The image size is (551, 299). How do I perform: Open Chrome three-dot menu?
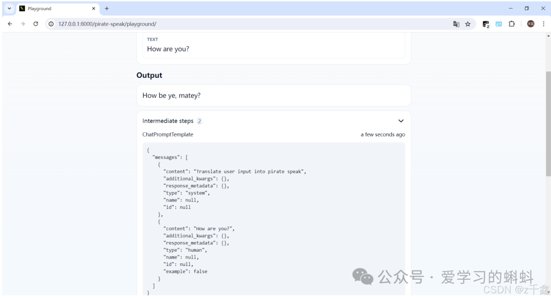click(x=543, y=24)
